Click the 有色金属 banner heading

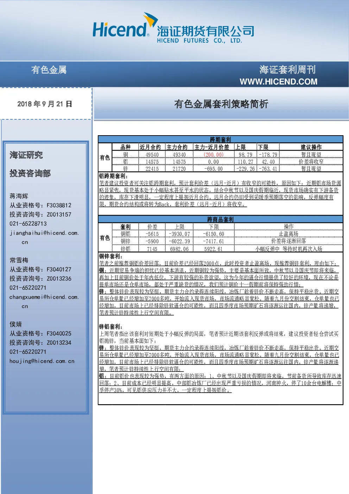[x=49, y=70]
